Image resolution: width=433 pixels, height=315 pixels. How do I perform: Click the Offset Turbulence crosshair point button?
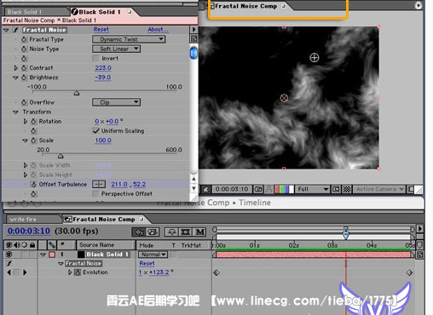[99, 185]
